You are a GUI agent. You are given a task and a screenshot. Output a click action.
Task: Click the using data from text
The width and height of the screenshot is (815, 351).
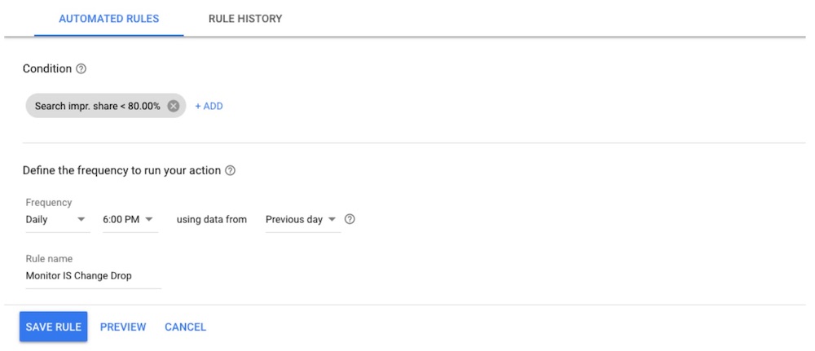[x=212, y=220]
